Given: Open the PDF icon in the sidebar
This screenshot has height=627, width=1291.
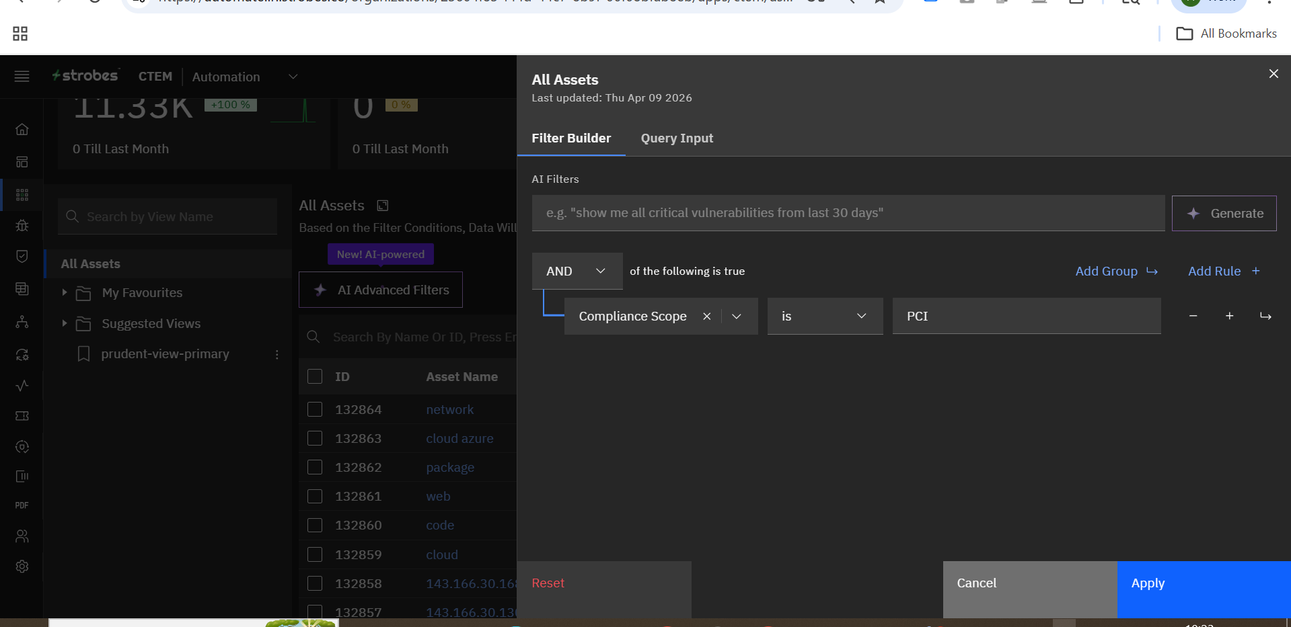Looking at the screenshot, I should point(22,505).
